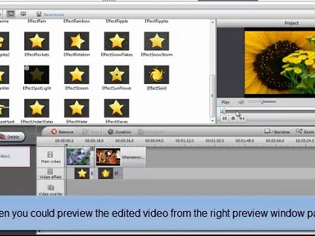Viewport: 315px width, 236px height.
Task: Click the EffectRainbow label text
Action: click(76, 21)
